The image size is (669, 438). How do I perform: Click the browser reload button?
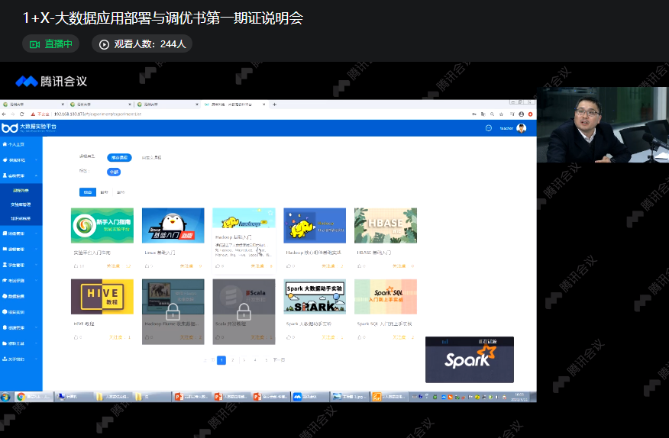coord(21,114)
